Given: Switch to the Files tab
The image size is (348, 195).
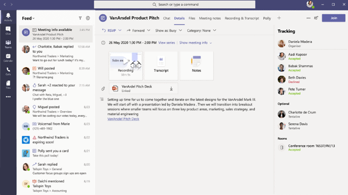Looking at the screenshot, I should (x=192, y=18).
